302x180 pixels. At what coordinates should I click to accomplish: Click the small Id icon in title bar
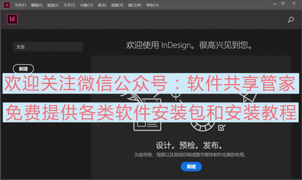point(7,5)
